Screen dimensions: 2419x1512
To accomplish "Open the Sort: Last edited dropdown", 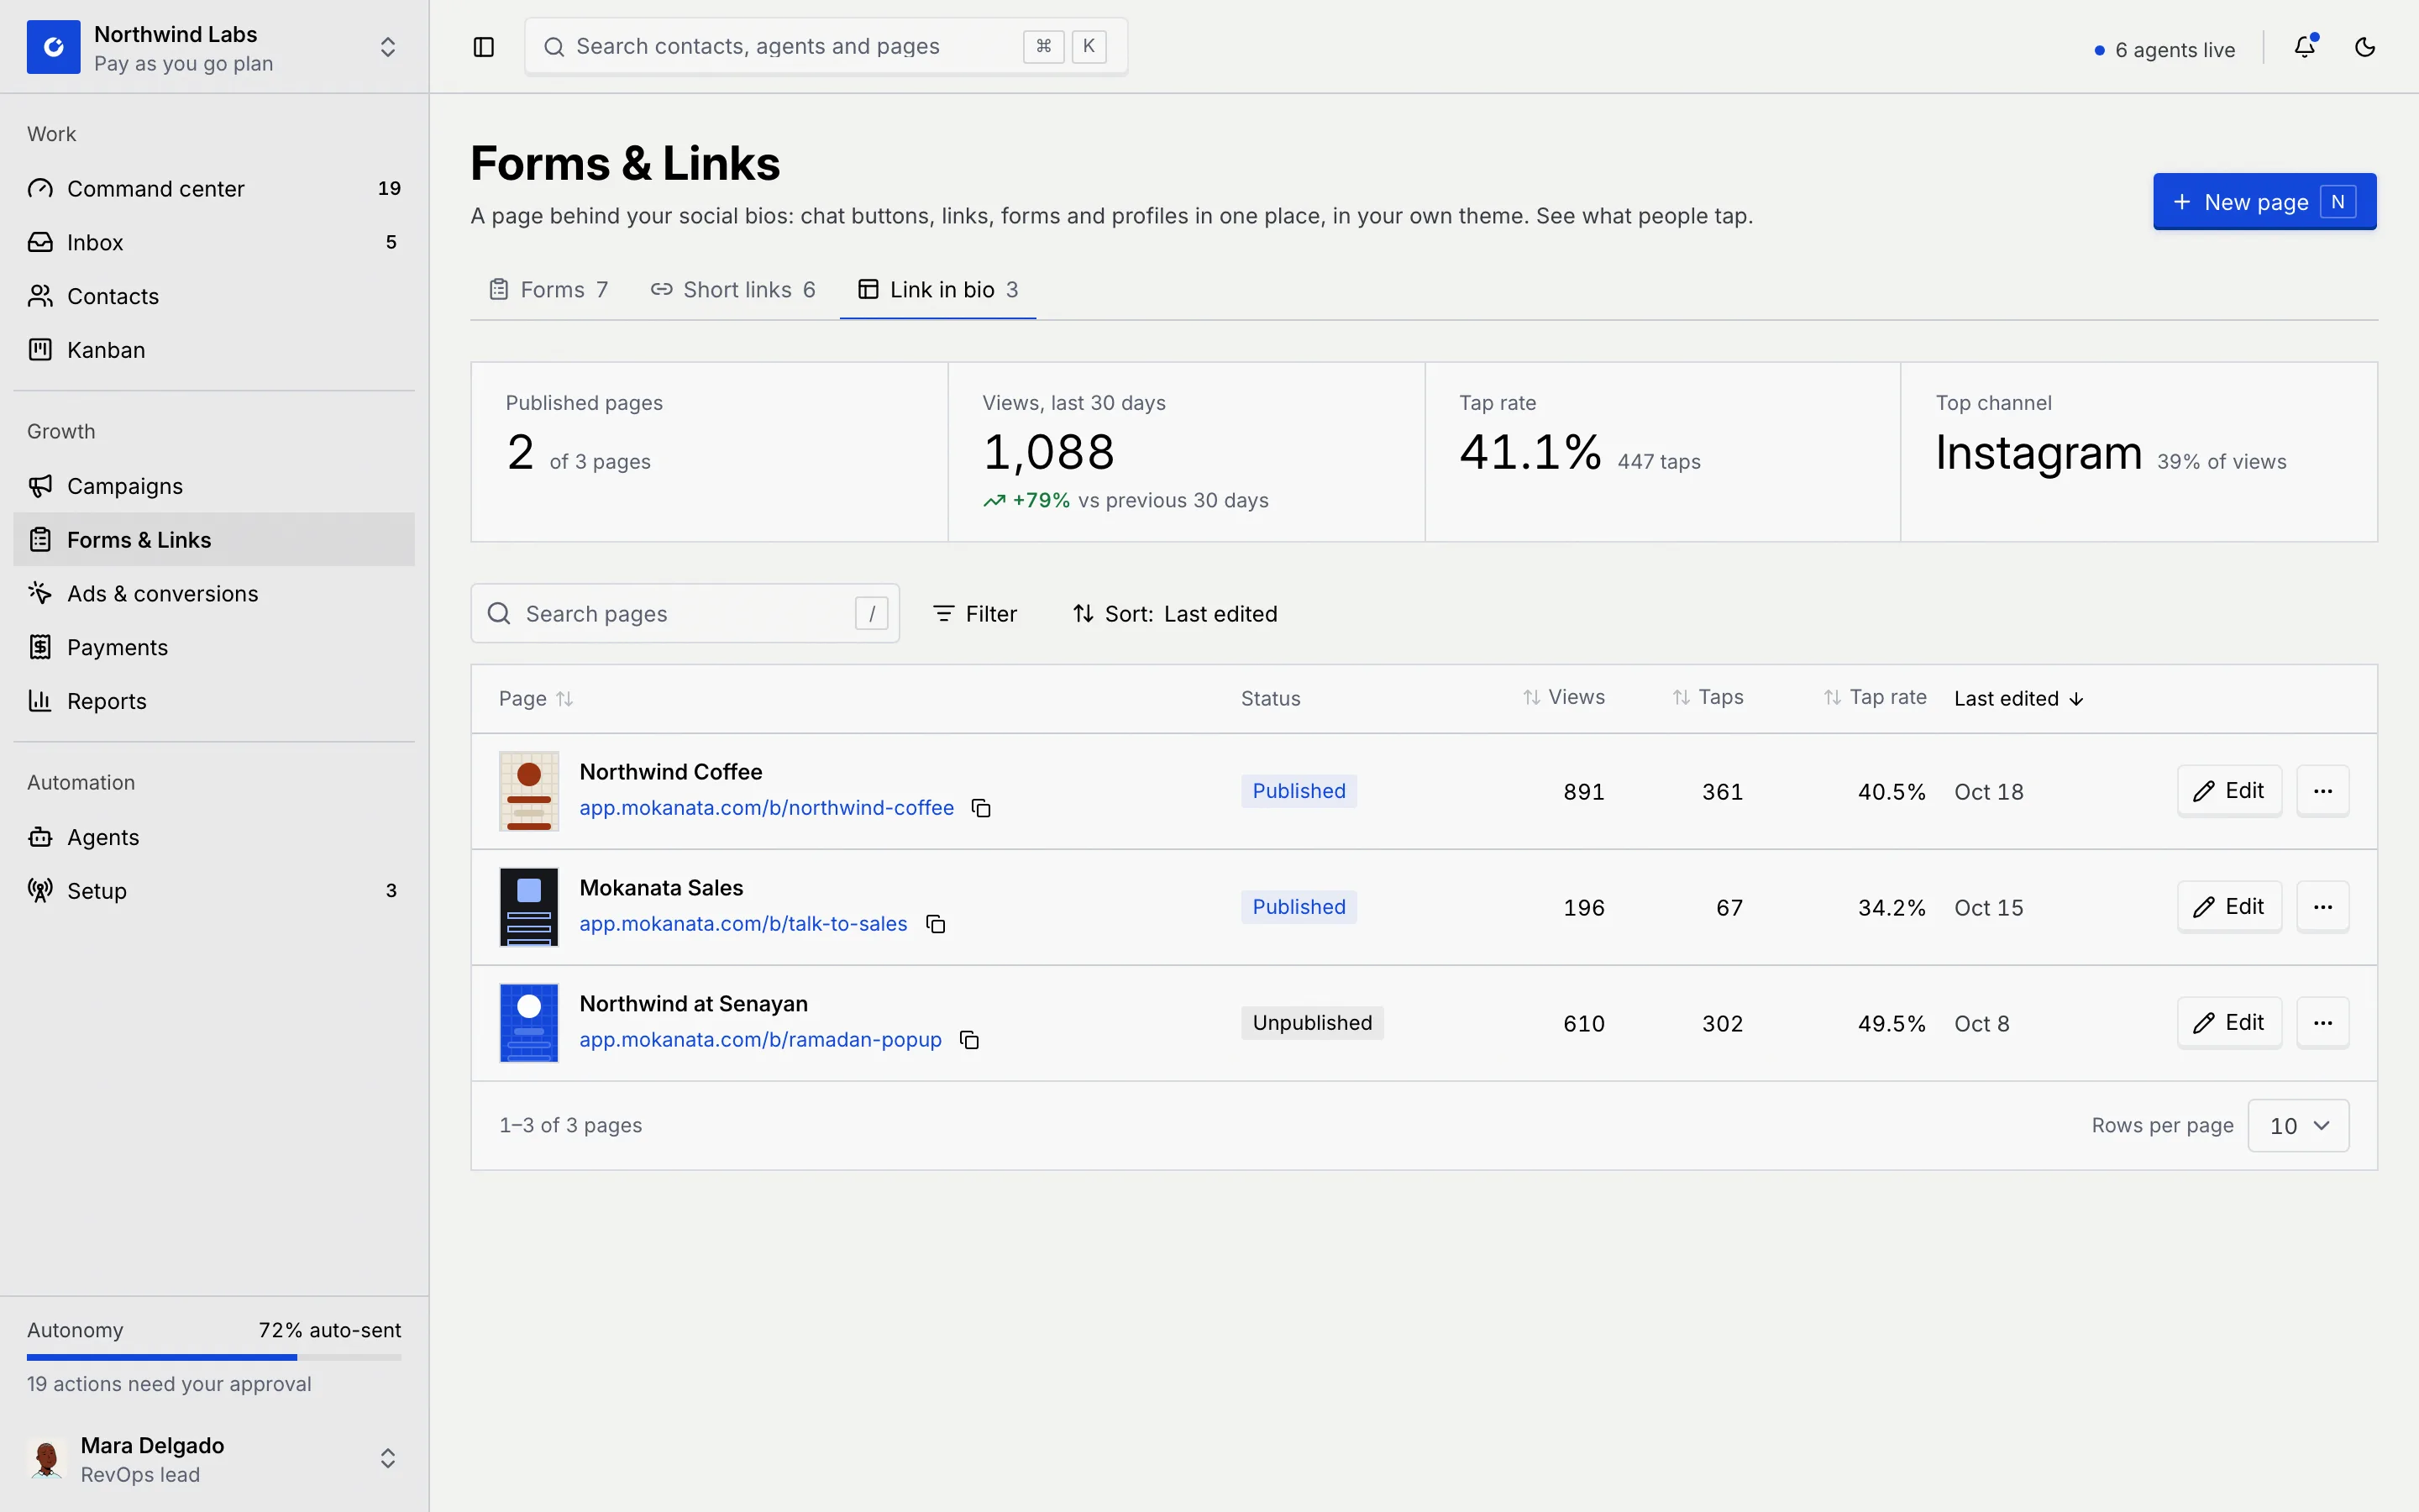I will (x=1174, y=614).
